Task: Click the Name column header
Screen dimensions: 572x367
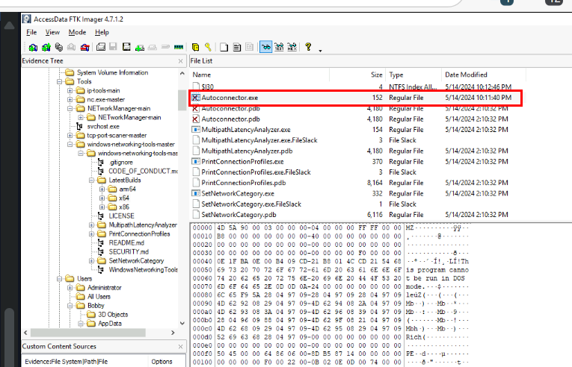Action: [202, 75]
